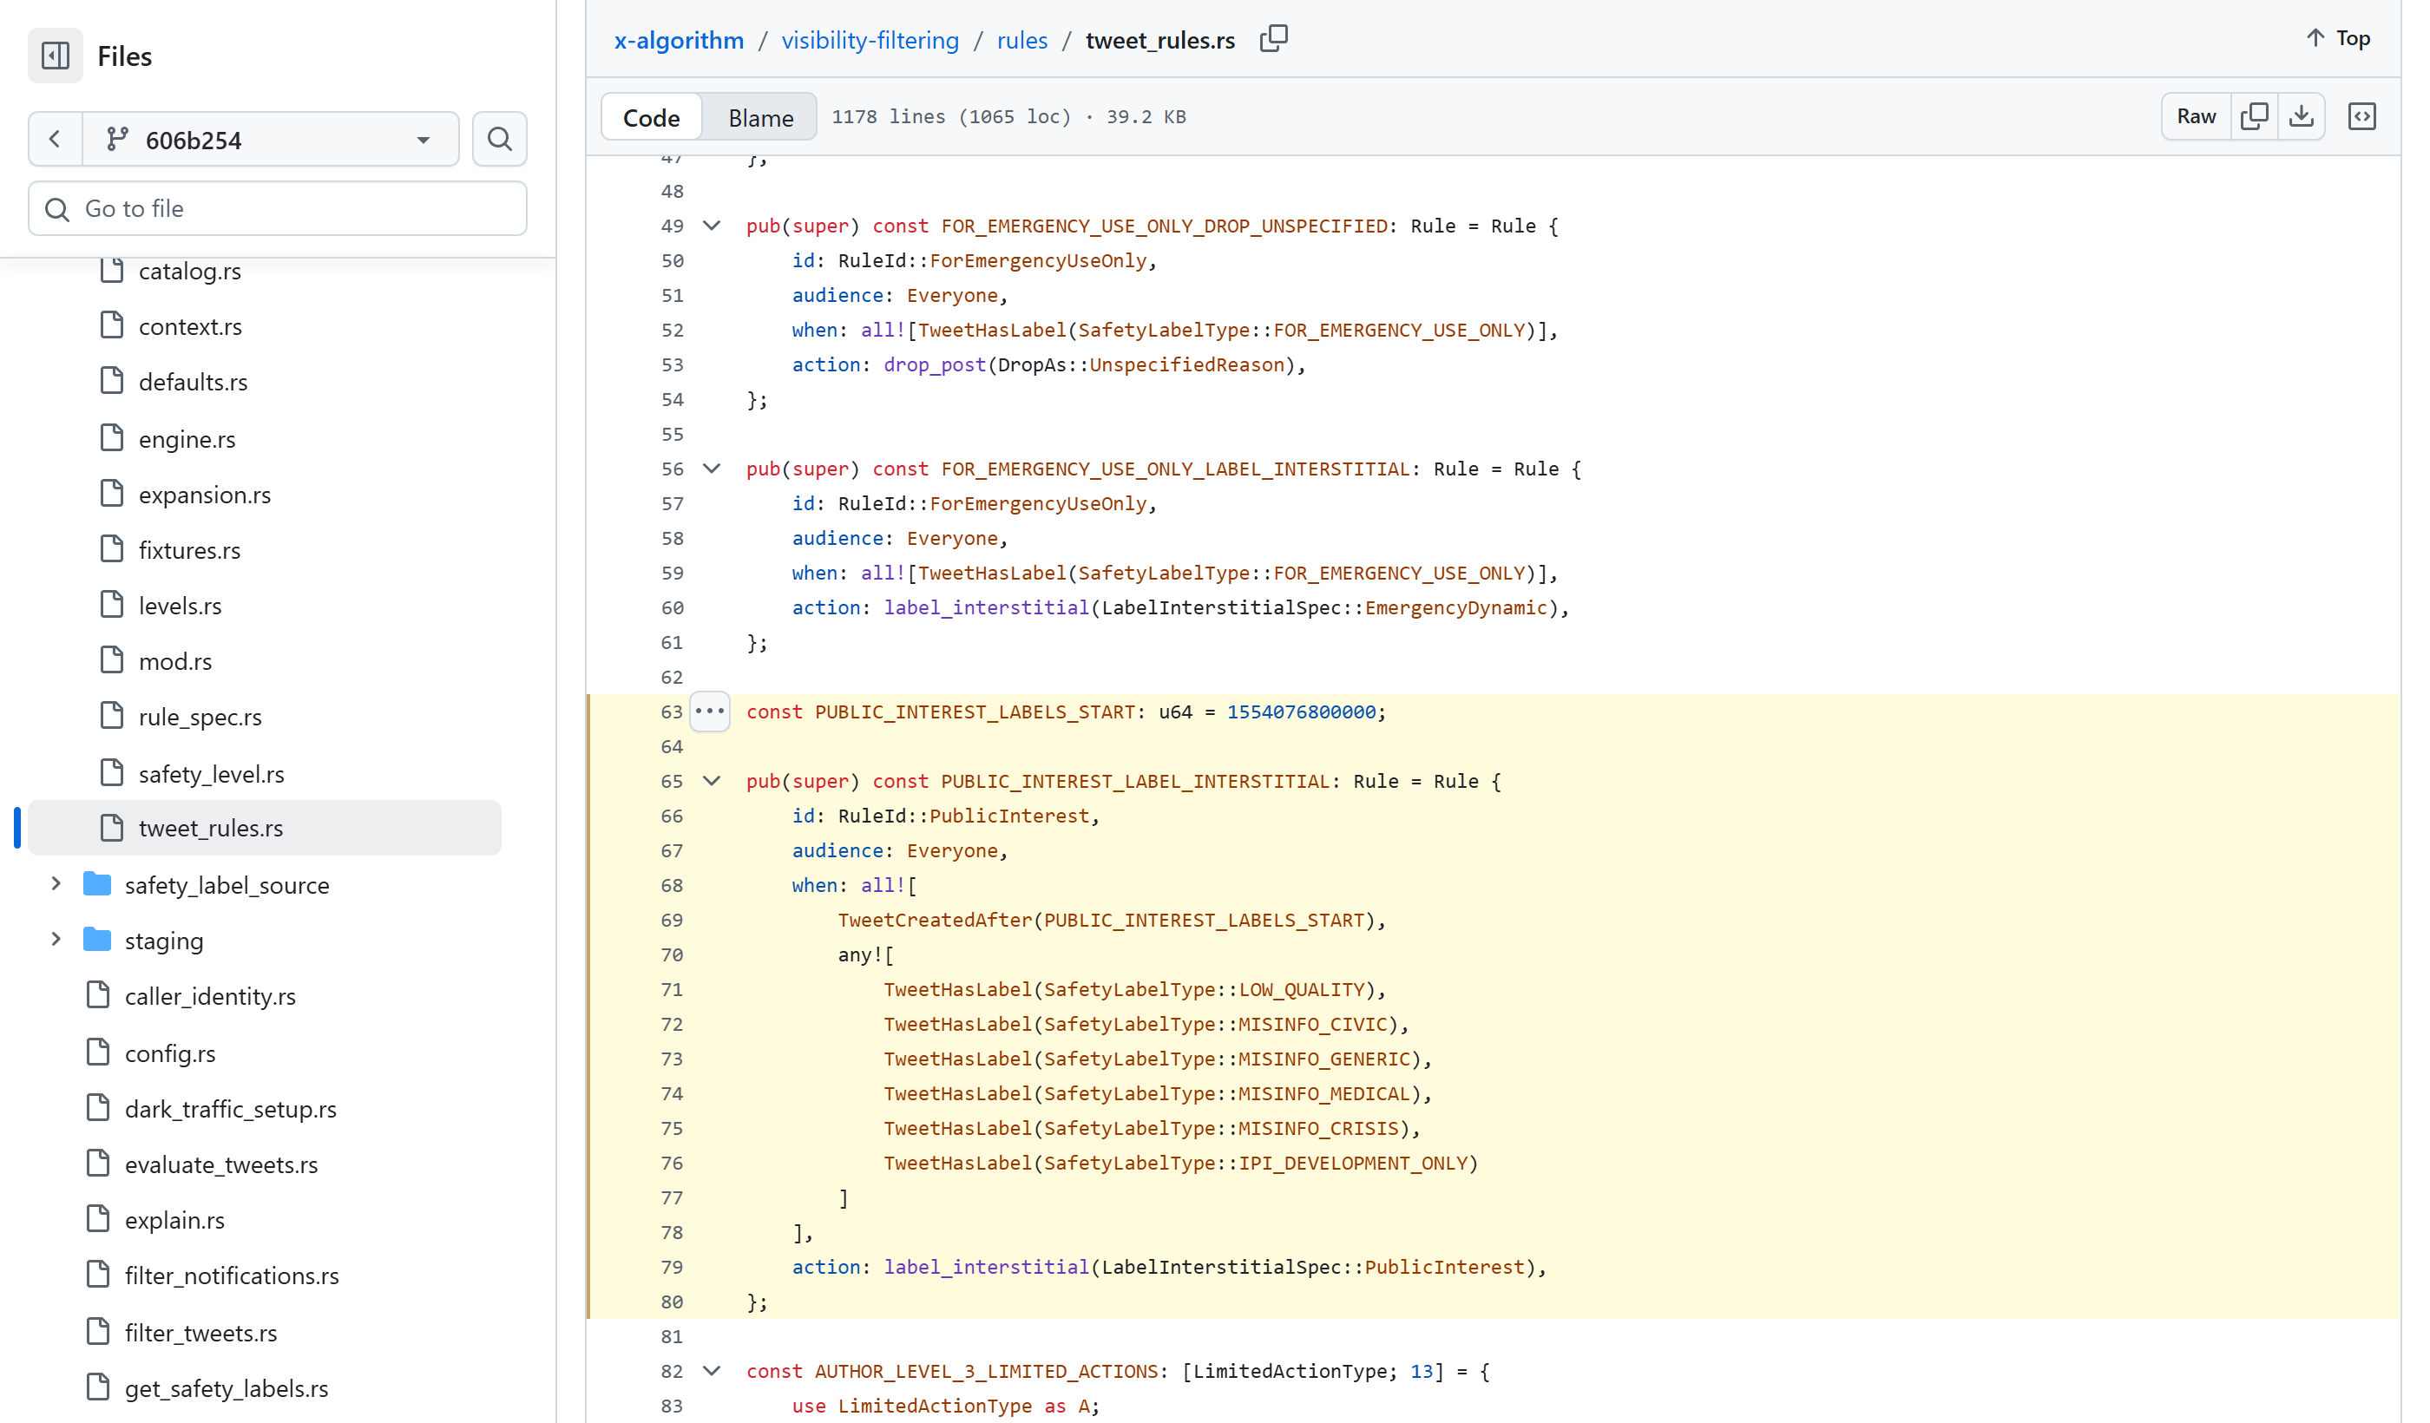Collapse code block at line 49
The width and height of the screenshot is (2430, 1423).
[x=712, y=226]
